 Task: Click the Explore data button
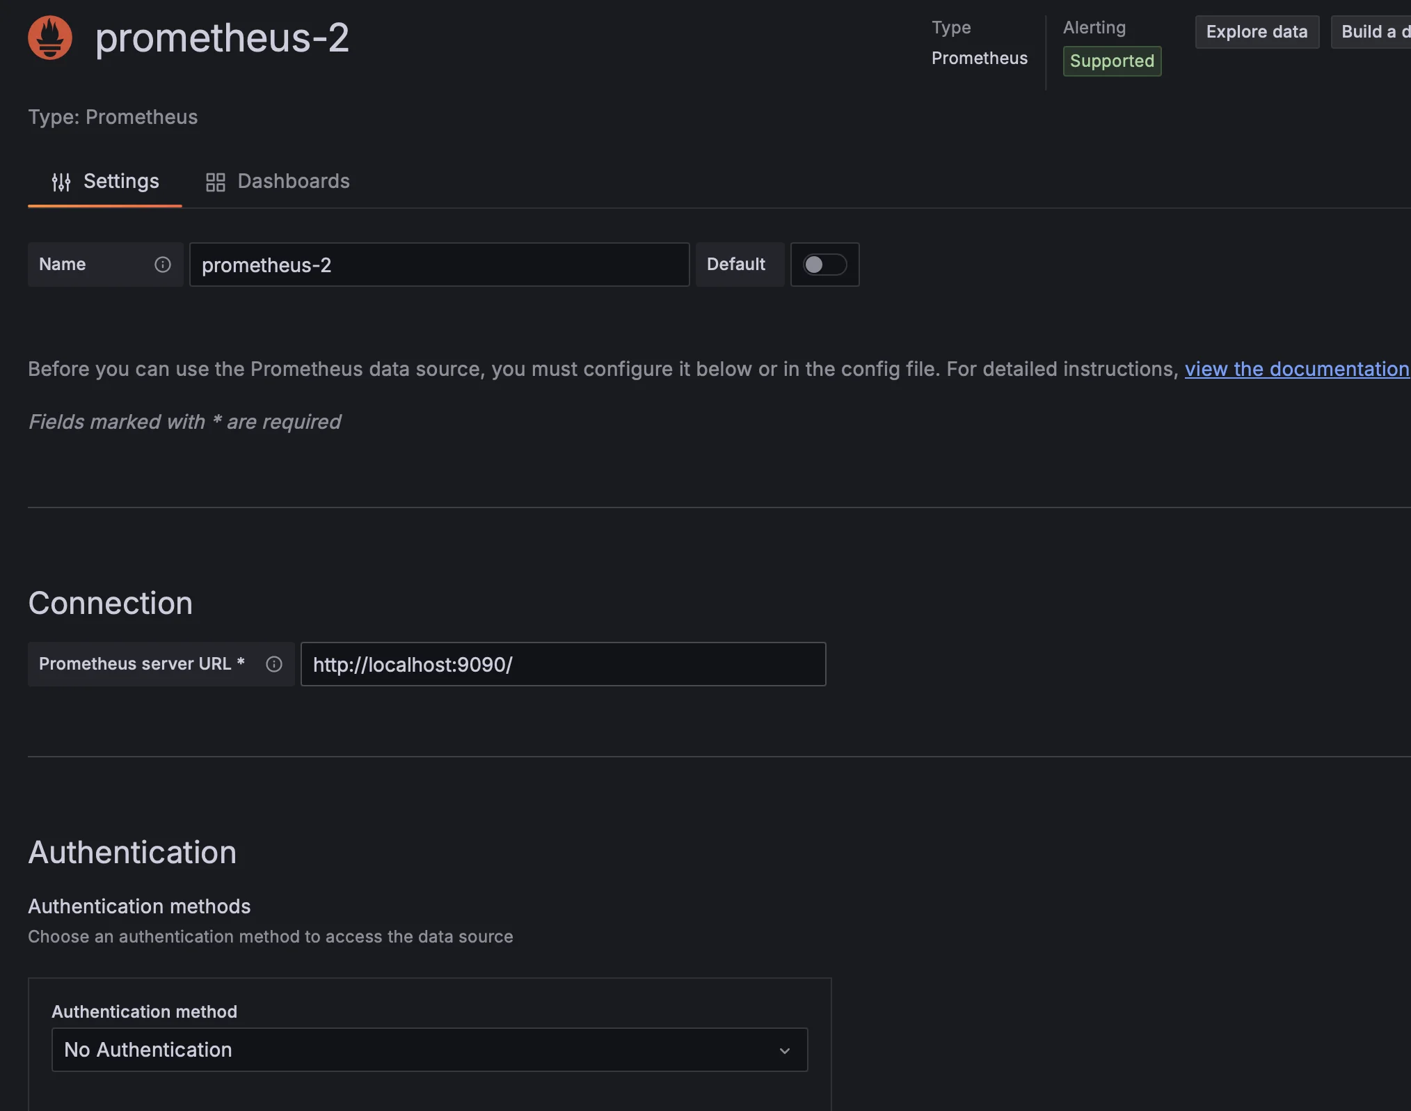click(x=1257, y=32)
